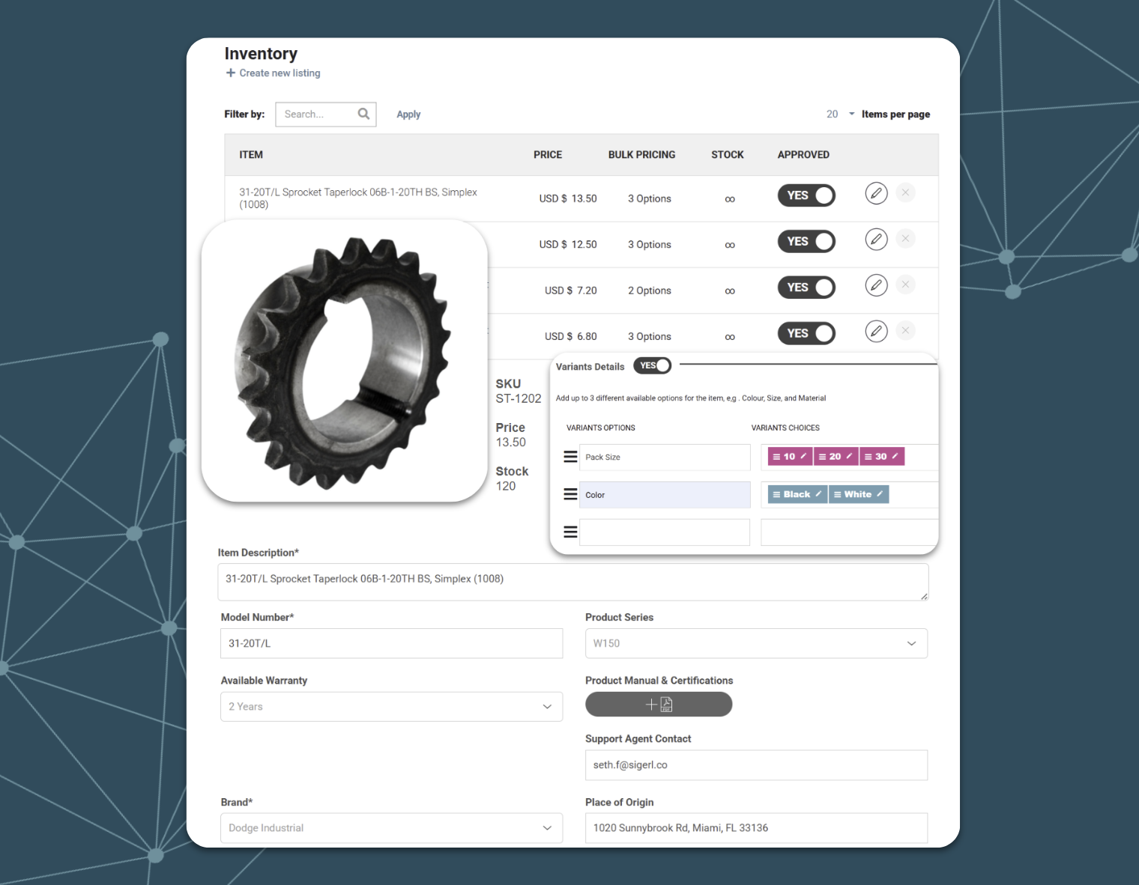This screenshot has height=885, width=1139.
Task: Edit the White color variant chip
Action: pyautogui.click(x=858, y=494)
